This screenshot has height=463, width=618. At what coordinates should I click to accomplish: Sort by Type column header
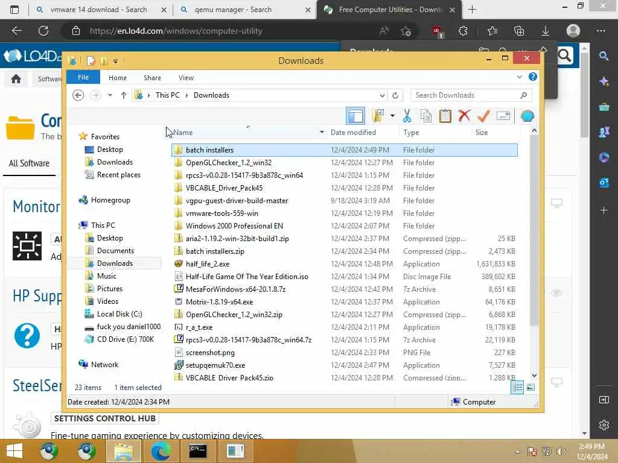tap(411, 133)
